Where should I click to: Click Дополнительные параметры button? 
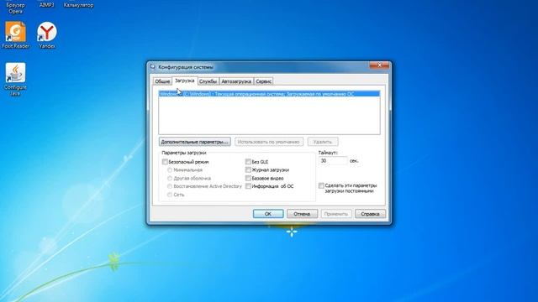194,142
